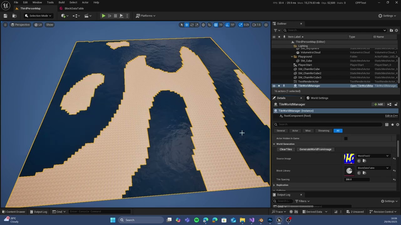The width and height of the screenshot is (401, 225).
Task: Activate the Rotate gizmo tool
Action: 192,25
